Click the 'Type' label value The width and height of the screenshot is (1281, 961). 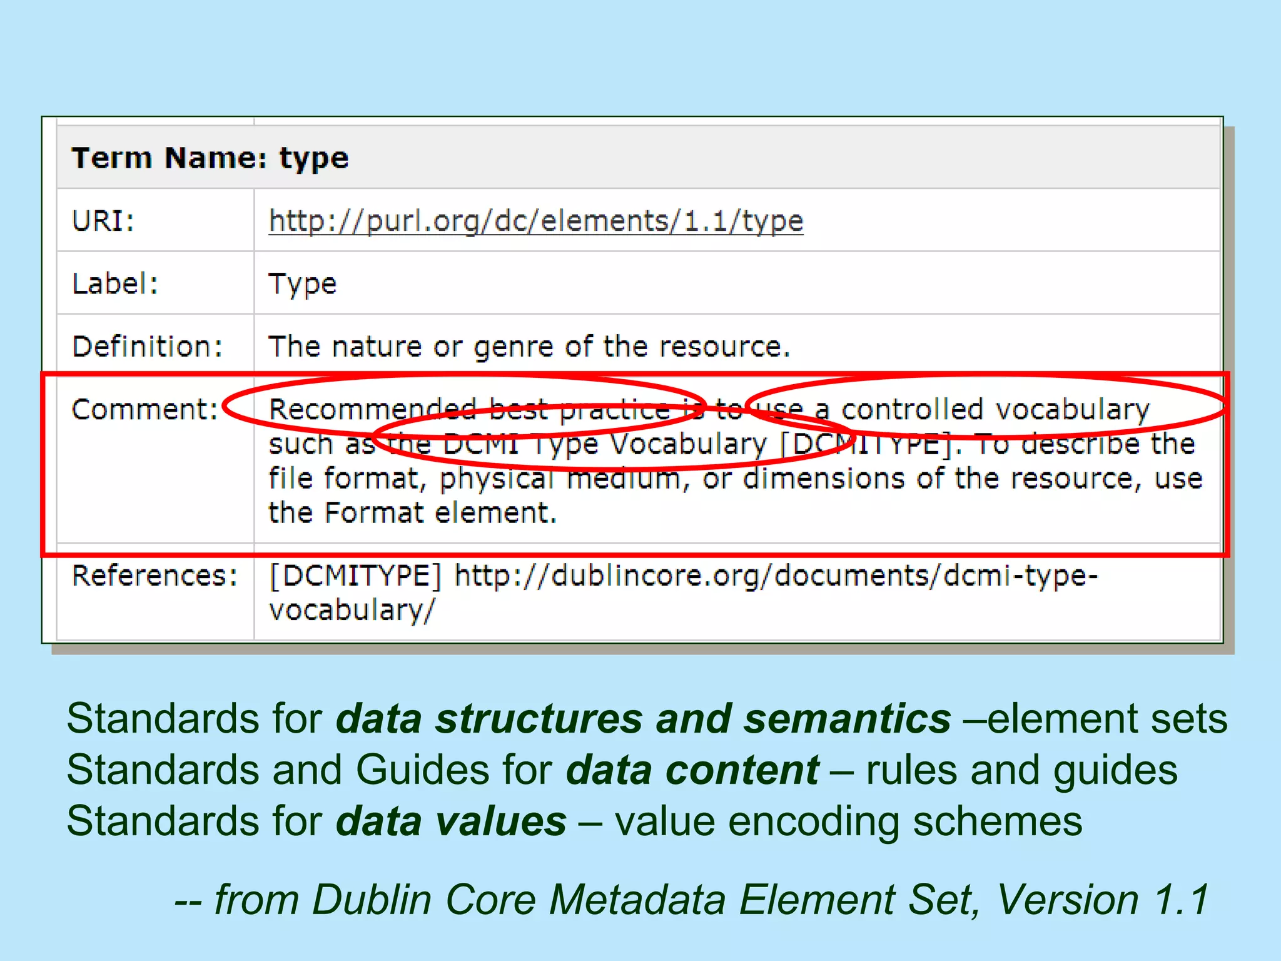tap(303, 285)
